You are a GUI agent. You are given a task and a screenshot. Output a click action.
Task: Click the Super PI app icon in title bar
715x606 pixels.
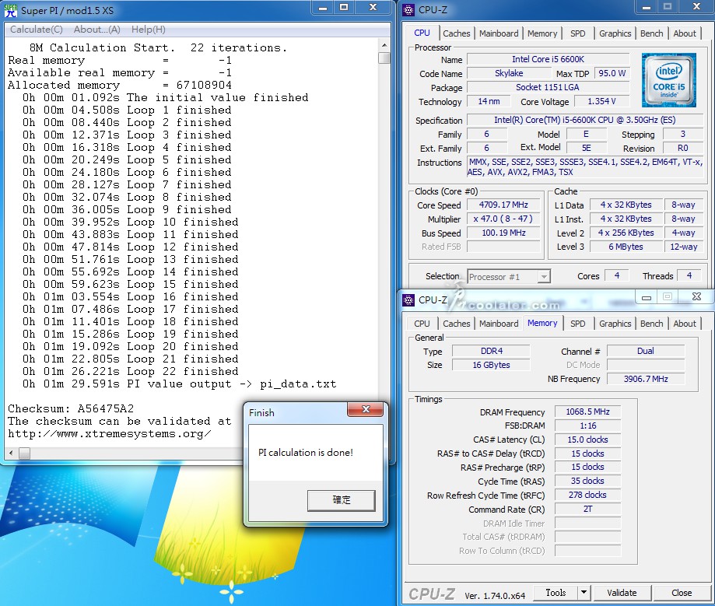click(x=10, y=10)
